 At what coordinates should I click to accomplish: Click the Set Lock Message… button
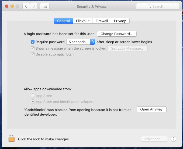tap(127, 48)
